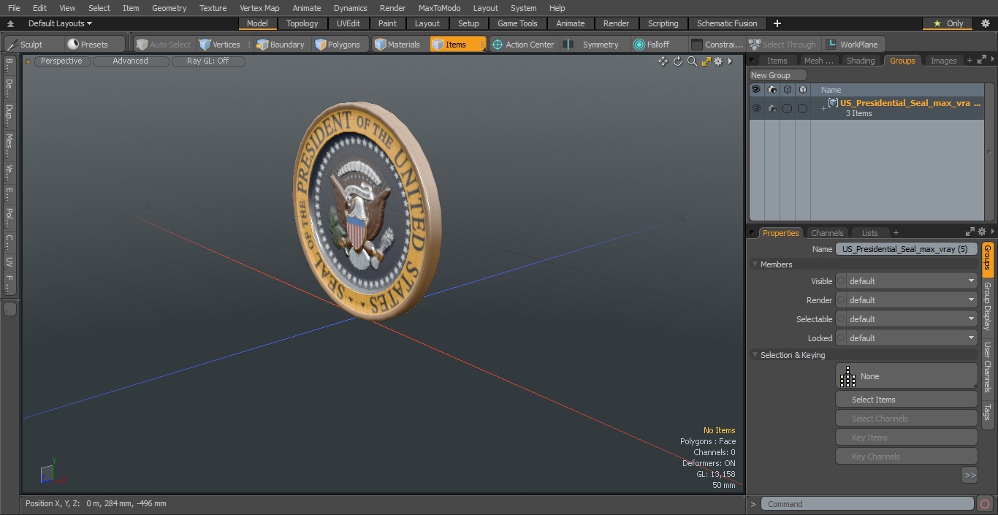The image size is (998, 515).
Task: Open the Group Display vertical tab
Action: tap(988, 306)
